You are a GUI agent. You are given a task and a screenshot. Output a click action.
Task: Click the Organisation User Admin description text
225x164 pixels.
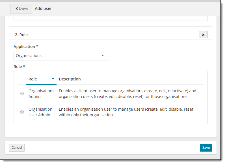click(x=126, y=112)
